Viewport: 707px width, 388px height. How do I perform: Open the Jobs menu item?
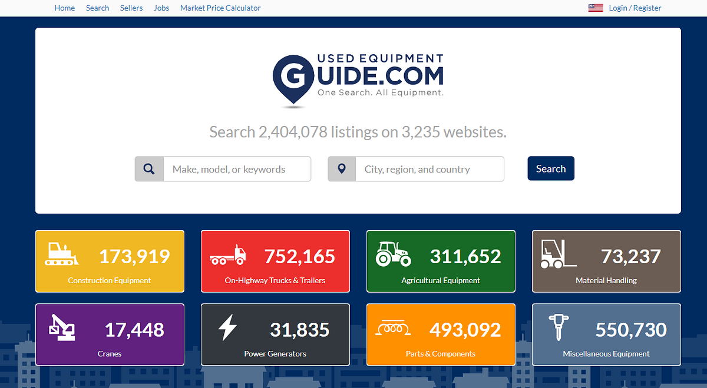coord(161,8)
